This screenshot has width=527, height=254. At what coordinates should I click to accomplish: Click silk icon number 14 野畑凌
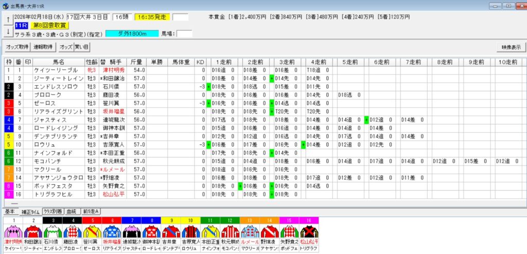pyautogui.click(x=269, y=231)
